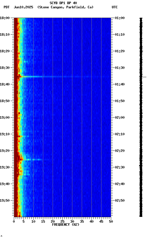Click the "19:40" PDT time label
153x239 pixels.
[x=5, y=184]
